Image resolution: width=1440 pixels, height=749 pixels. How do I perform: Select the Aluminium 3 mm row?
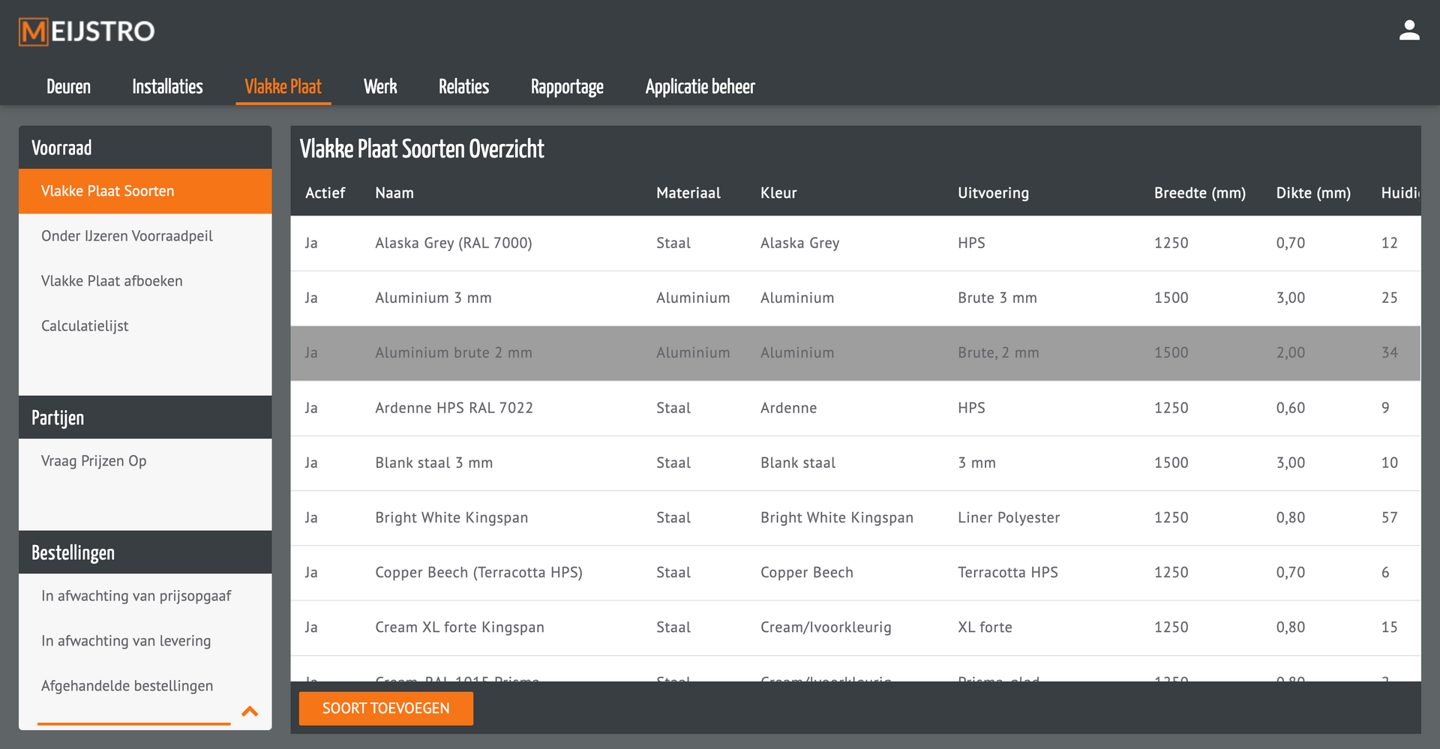pos(856,298)
